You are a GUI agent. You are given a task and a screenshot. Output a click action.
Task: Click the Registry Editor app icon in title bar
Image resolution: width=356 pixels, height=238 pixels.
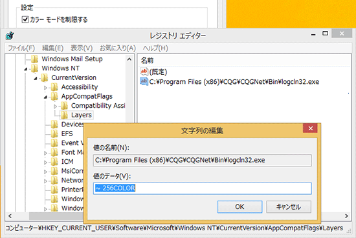click(10, 35)
